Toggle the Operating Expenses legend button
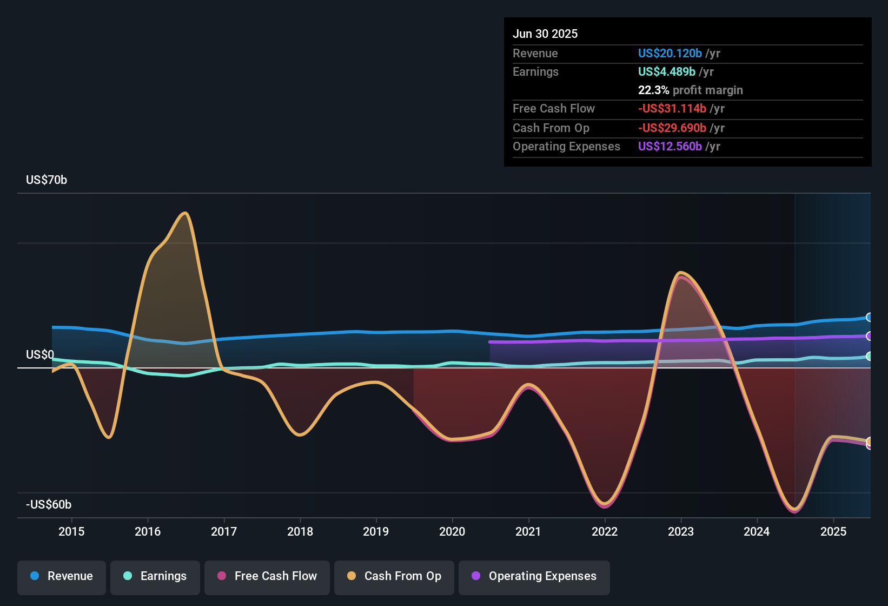The image size is (888, 606). [534, 576]
